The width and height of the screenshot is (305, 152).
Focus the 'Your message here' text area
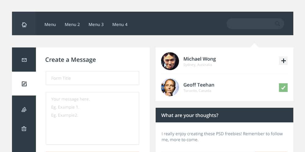point(92,118)
